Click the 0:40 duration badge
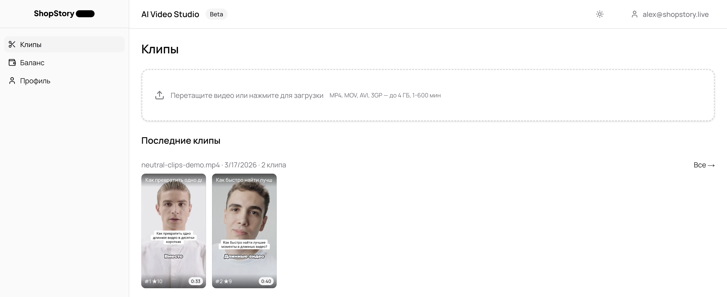 click(x=266, y=281)
